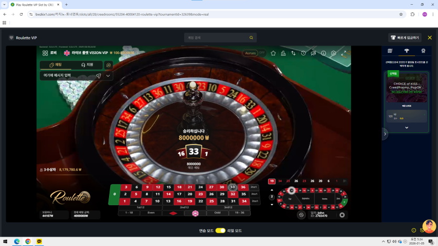
Task: Click the crossed-out video camera icon
Action: 313,53
